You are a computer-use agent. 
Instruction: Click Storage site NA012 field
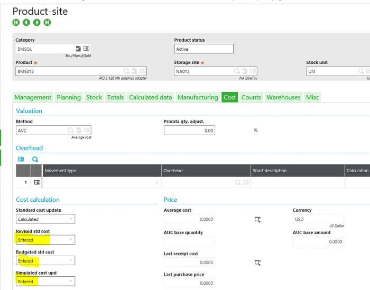tap(216, 71)
